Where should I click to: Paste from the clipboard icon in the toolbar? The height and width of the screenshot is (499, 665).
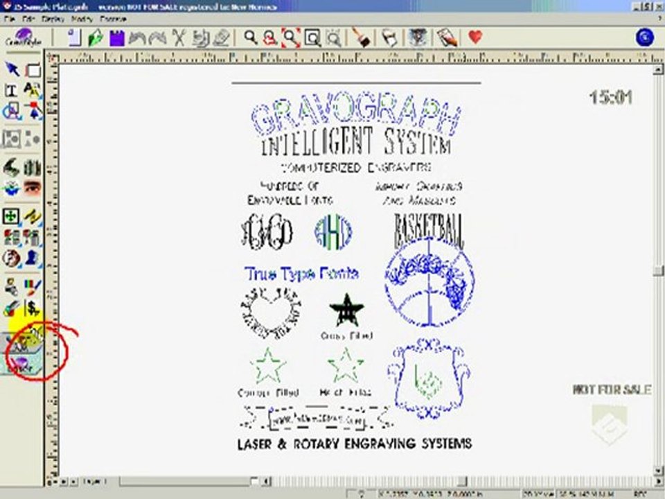[222, 37]
